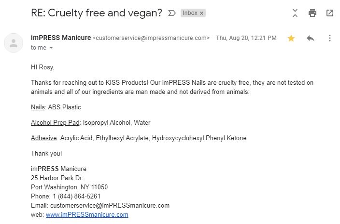
Task: Open the three-dot More menu
Action: [329, 38]
